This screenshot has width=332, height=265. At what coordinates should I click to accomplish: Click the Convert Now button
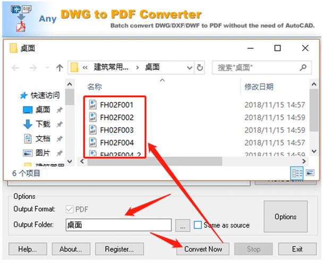[x=203, y=249]
